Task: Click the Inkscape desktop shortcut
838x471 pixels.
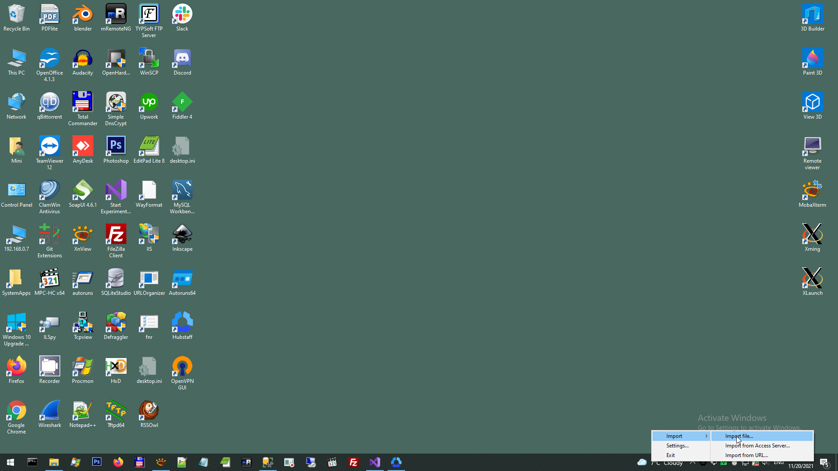Action: 182,235
